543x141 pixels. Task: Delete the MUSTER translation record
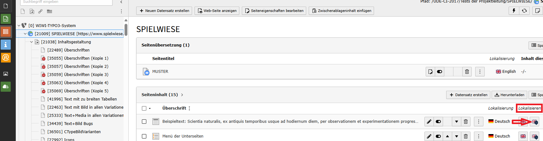(467, 72)
